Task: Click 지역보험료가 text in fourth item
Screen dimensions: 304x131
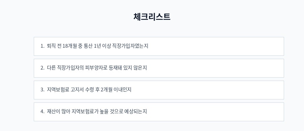Action: pyautogui.click(x=84, y=112)
